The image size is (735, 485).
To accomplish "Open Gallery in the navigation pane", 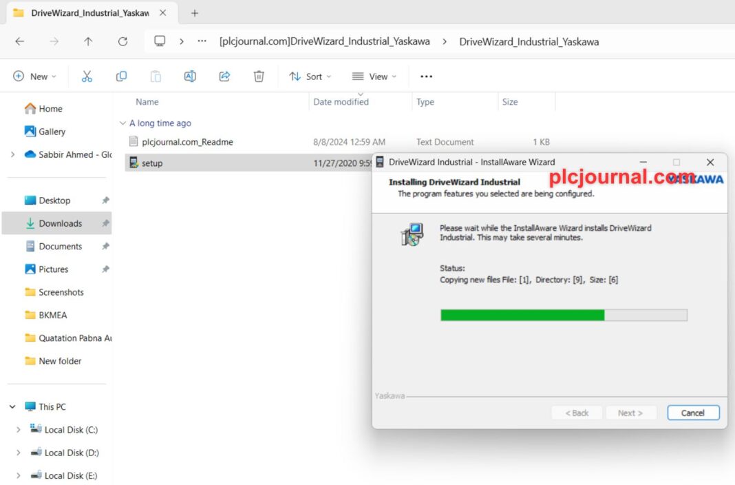I will 52,132.
